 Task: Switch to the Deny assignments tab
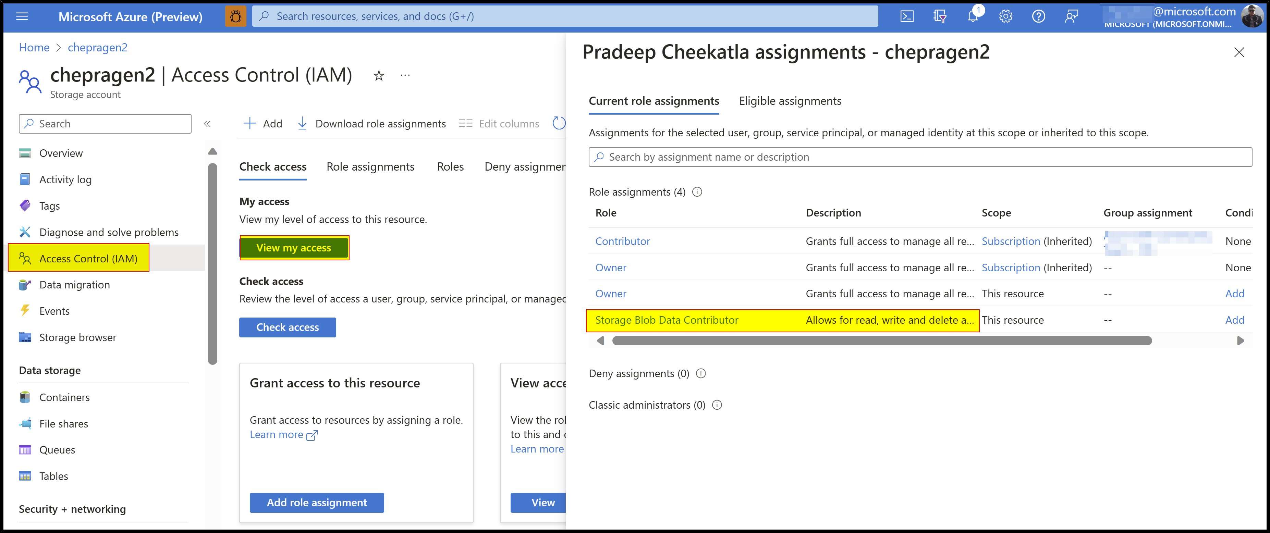point(525,166)
